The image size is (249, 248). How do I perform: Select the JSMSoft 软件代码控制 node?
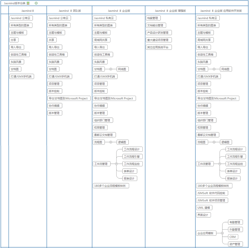[x=212, y=193]
